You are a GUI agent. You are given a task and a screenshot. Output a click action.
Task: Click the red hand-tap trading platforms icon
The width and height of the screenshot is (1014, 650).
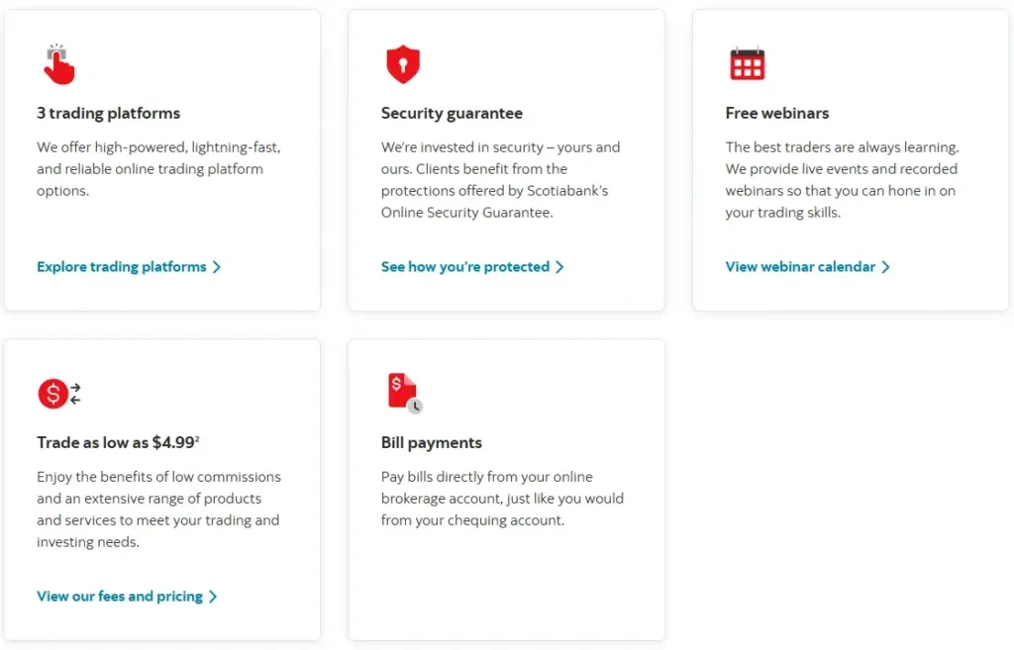click(59, 64)
